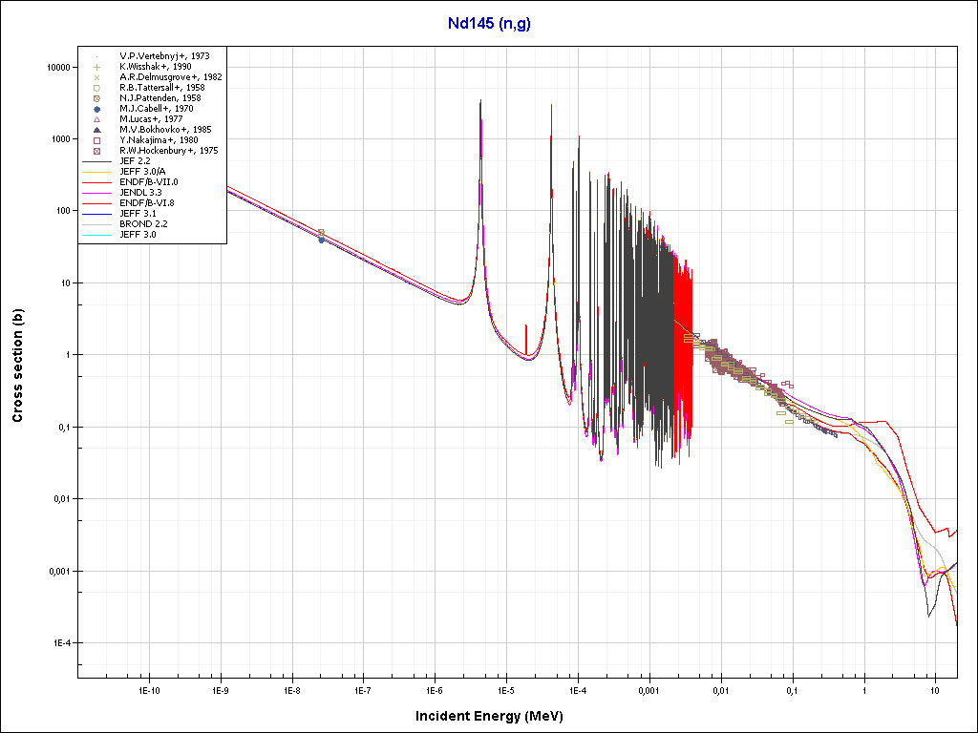This screenshot has height=733, width=978.
Task: Select the A.R.Delmusgrove cross marker symbol
Action: (x=96, y=77)
